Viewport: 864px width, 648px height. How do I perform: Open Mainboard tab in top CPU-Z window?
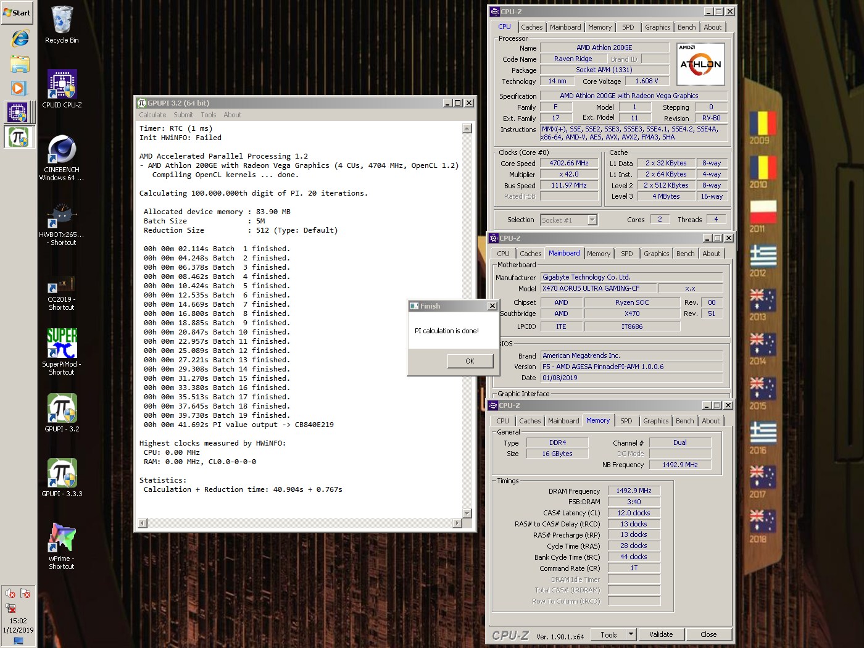pos(565,27)
